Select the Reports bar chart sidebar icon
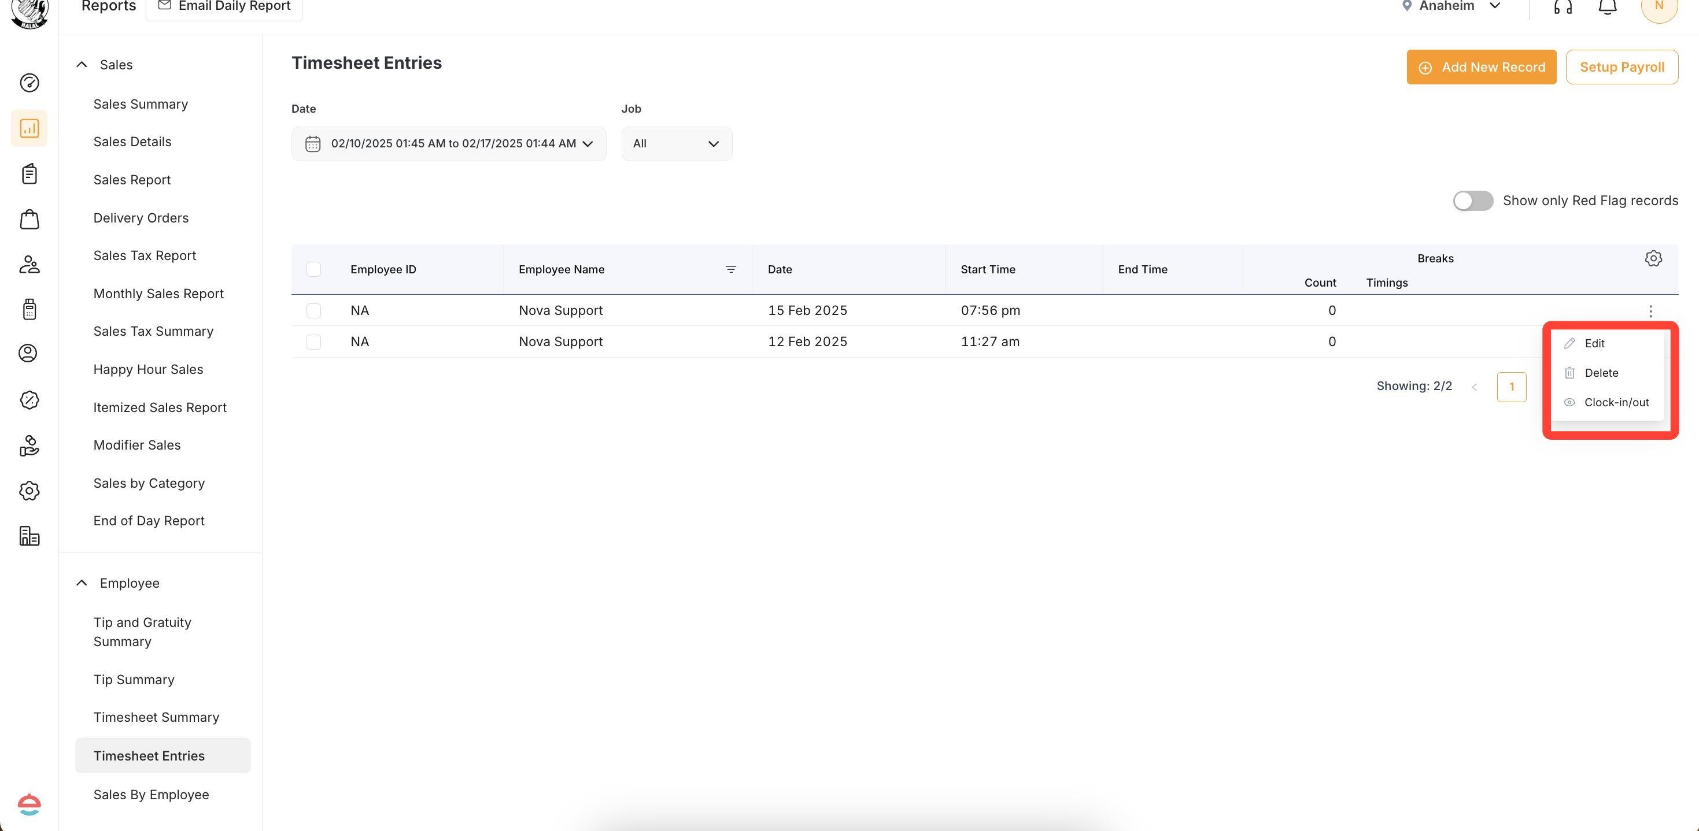Image resolution: width=1699 pixels, height=831 pixels. 29,128
